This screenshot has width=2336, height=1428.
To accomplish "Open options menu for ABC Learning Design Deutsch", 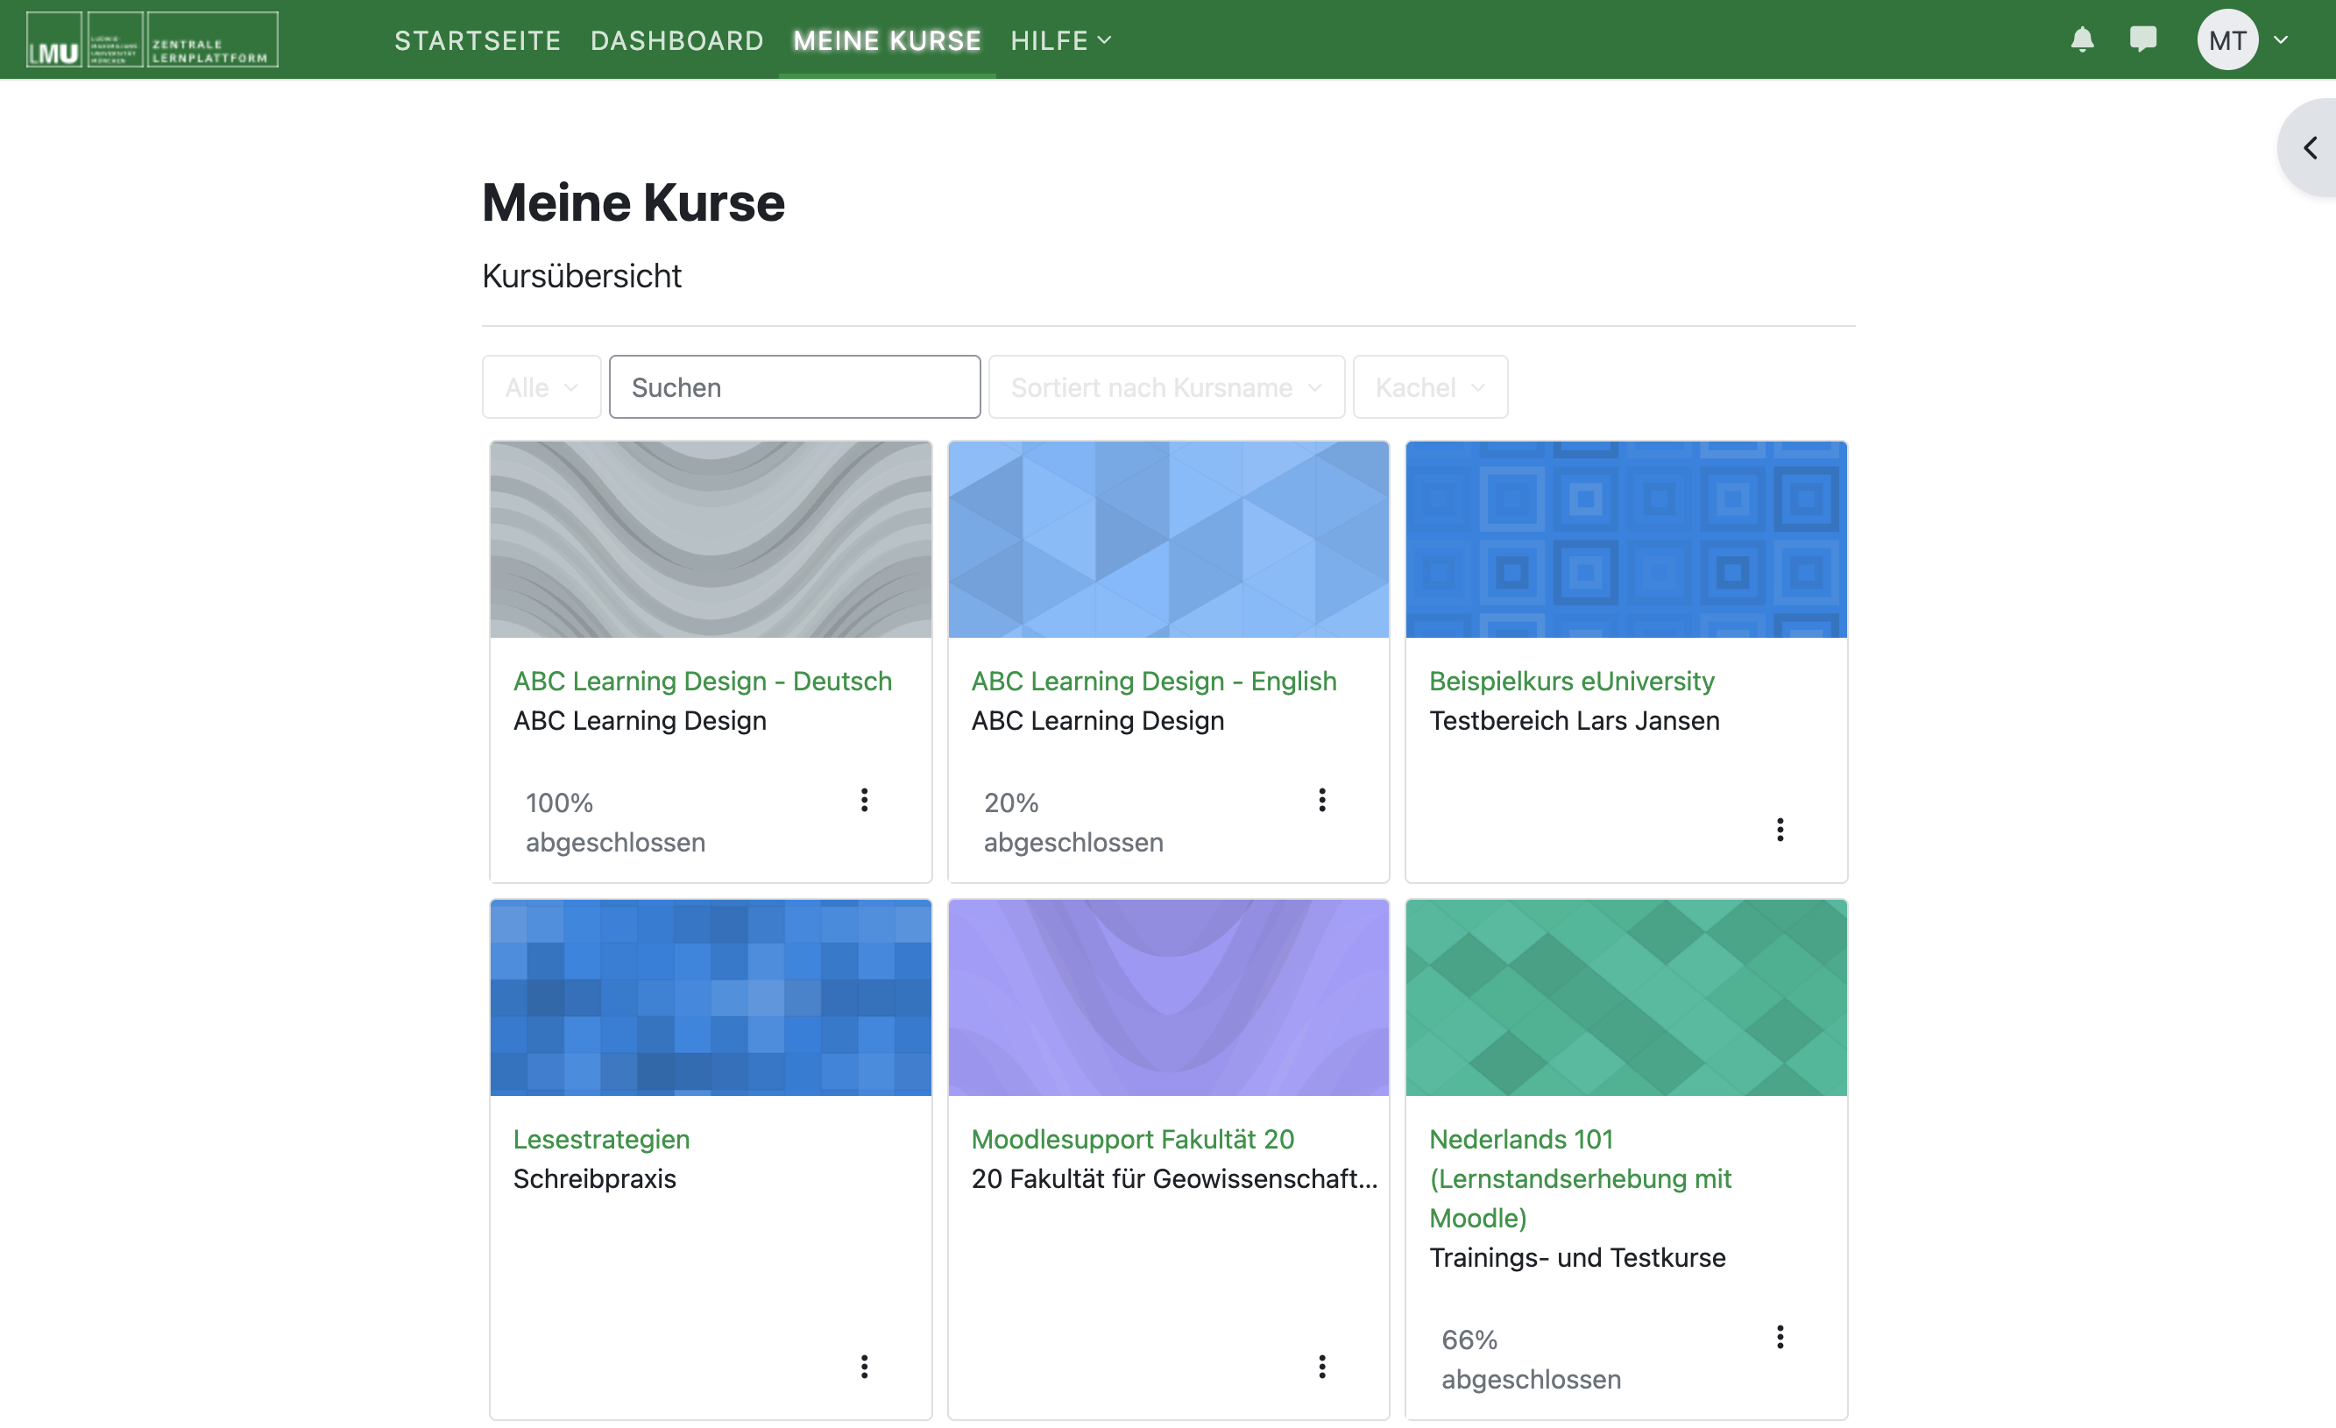I will [x=864, y=799].
